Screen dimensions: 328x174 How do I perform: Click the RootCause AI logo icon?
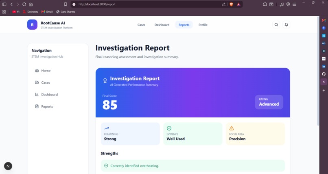point(32,25)
